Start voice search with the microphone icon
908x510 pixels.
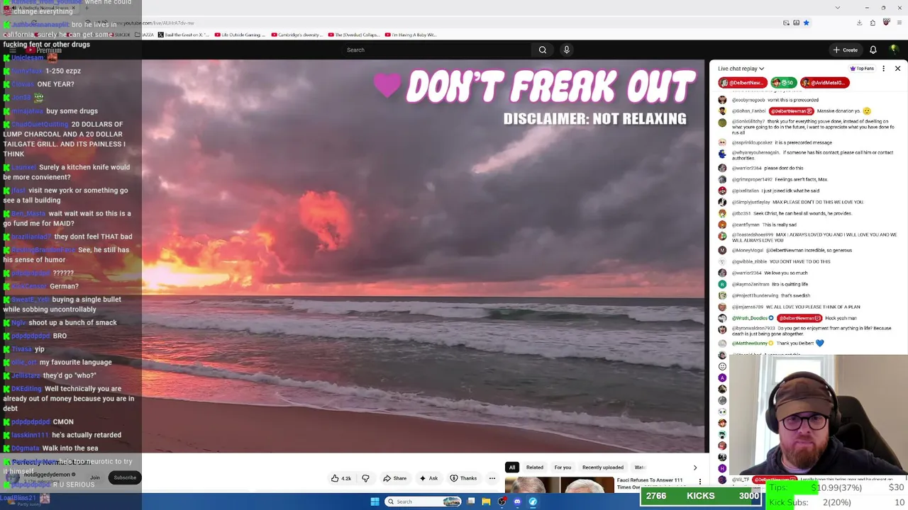(566, 50)
